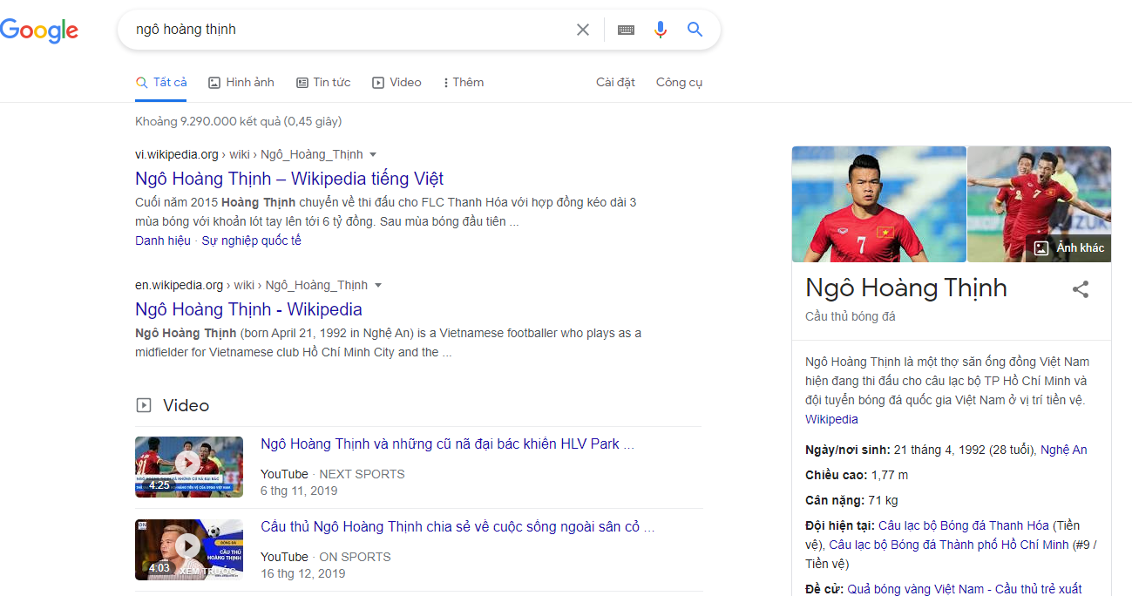Click inside the search input field
The image size is (1132, 596).
pyautogui.click(x=349, y=30)
